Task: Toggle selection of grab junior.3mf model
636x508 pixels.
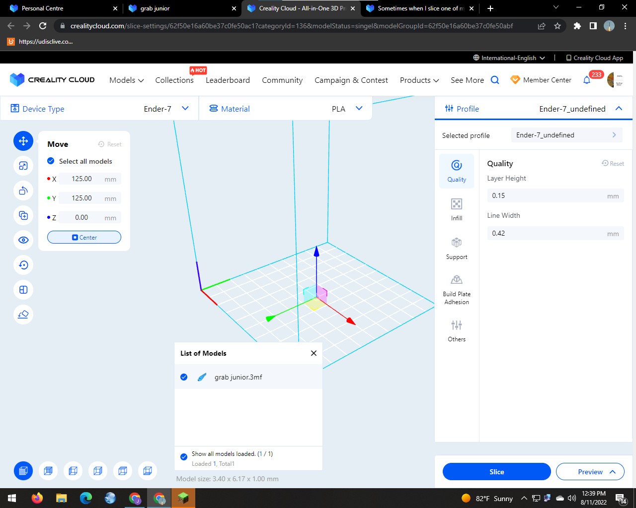Action: [184, 377]
